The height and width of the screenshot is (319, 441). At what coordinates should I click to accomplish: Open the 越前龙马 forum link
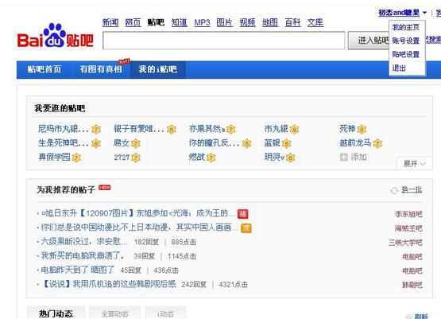355,143
